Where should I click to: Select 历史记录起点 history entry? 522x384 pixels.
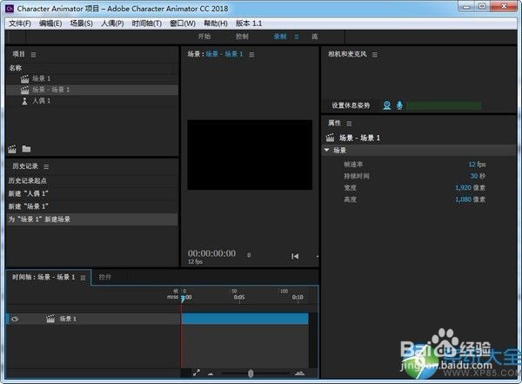(x=92, y=180)
